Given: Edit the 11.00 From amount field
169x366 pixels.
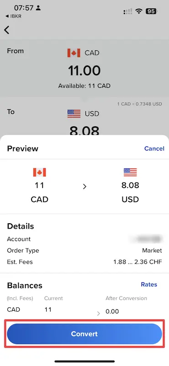Looking at the screenshot, I should (84, 71).
